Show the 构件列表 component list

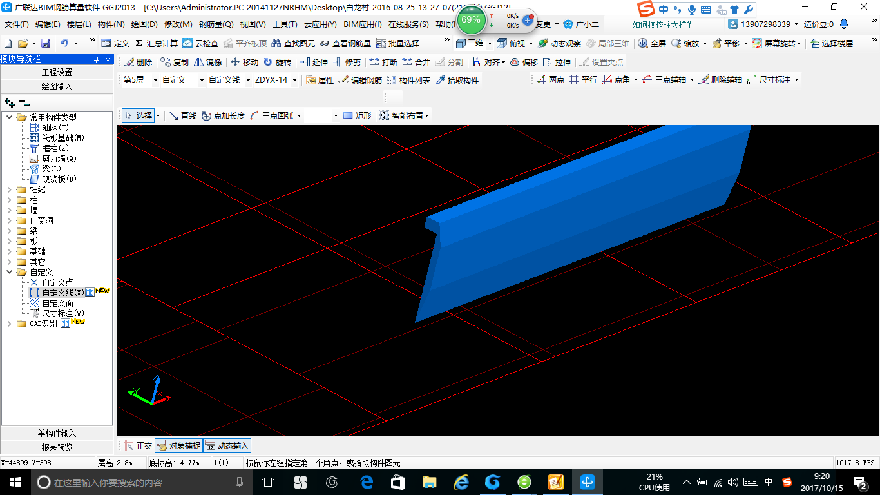pos(408,80)
